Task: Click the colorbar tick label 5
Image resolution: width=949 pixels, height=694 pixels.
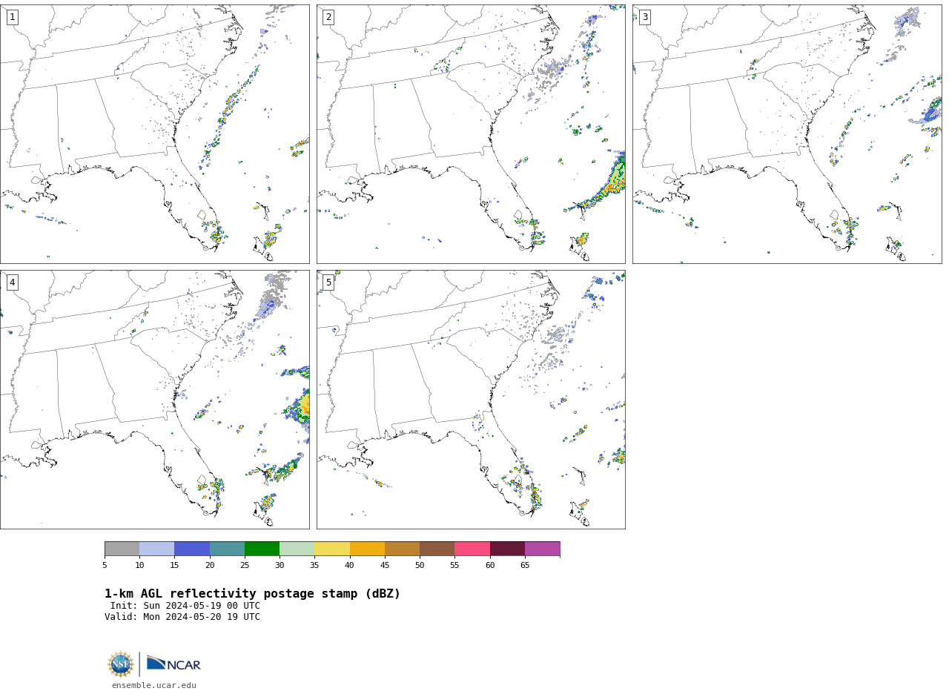Action: pos(105,566)
